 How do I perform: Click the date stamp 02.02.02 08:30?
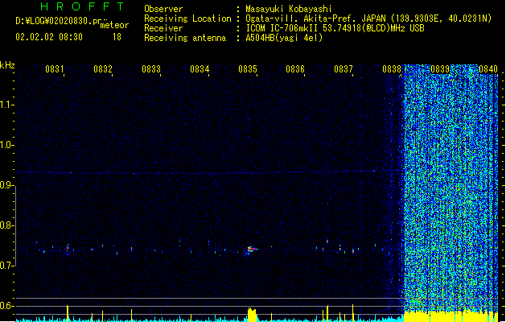point(49,37)
